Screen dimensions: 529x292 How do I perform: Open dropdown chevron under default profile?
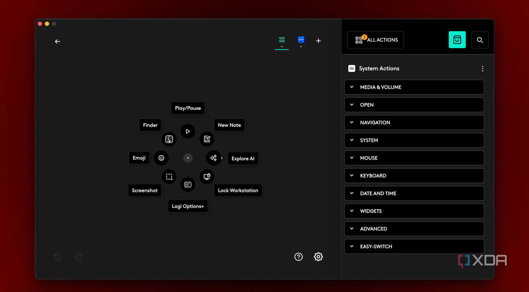(x=282, y=46)
